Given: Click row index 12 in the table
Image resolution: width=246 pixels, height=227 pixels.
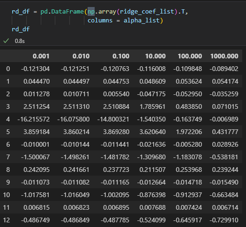Looking at the screenshot, I should pos(7,220).
